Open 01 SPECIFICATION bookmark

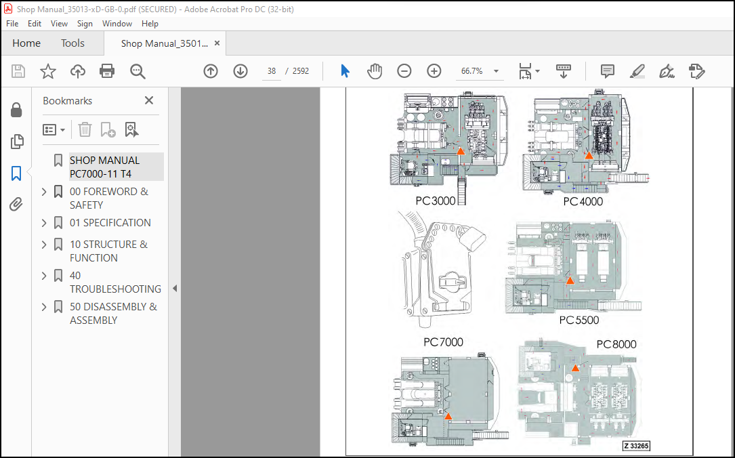pyautogui.click(x=110, y=223)
